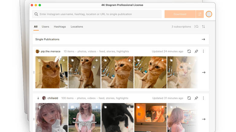Open more options for pip.the.menace
The height and width of the screenshot is (132, 236).
click(203, 51)
